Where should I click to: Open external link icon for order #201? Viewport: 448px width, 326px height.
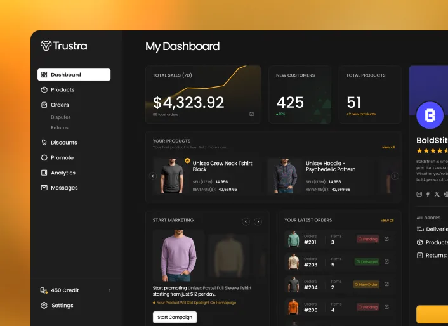click(x=386, y=239)
